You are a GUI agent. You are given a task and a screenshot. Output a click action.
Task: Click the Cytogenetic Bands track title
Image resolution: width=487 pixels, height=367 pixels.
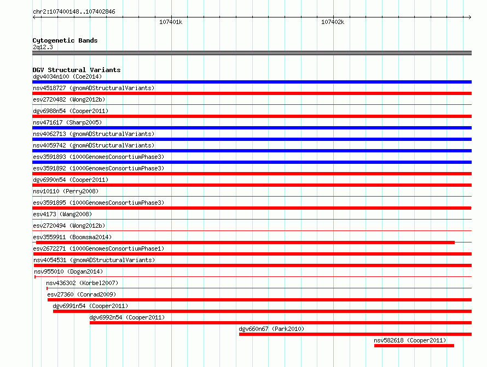coord(65,40)
